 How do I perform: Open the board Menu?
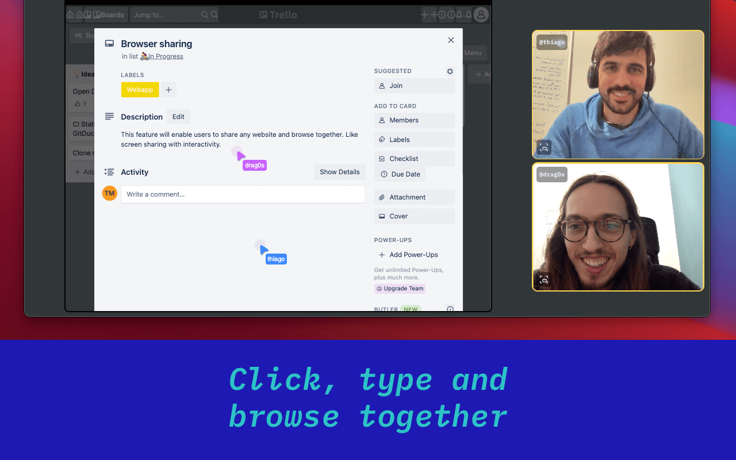click(474, 52)
